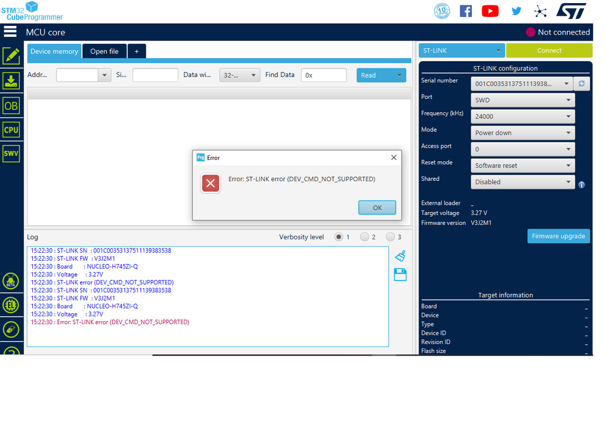Click the Firmware version V3J2M1 value

tap(481, 222)
